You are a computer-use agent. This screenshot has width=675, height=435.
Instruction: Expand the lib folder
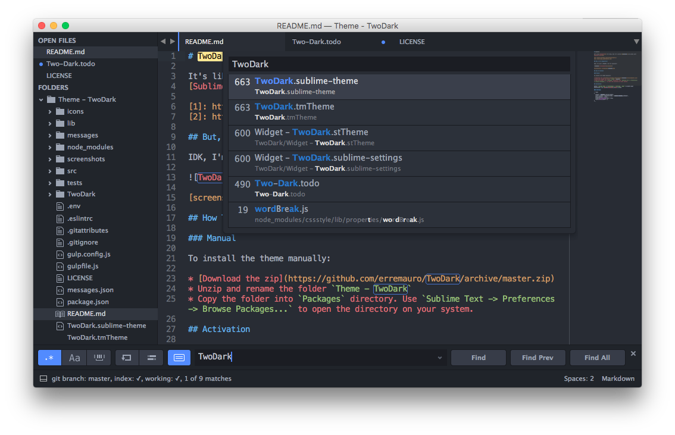50,124
